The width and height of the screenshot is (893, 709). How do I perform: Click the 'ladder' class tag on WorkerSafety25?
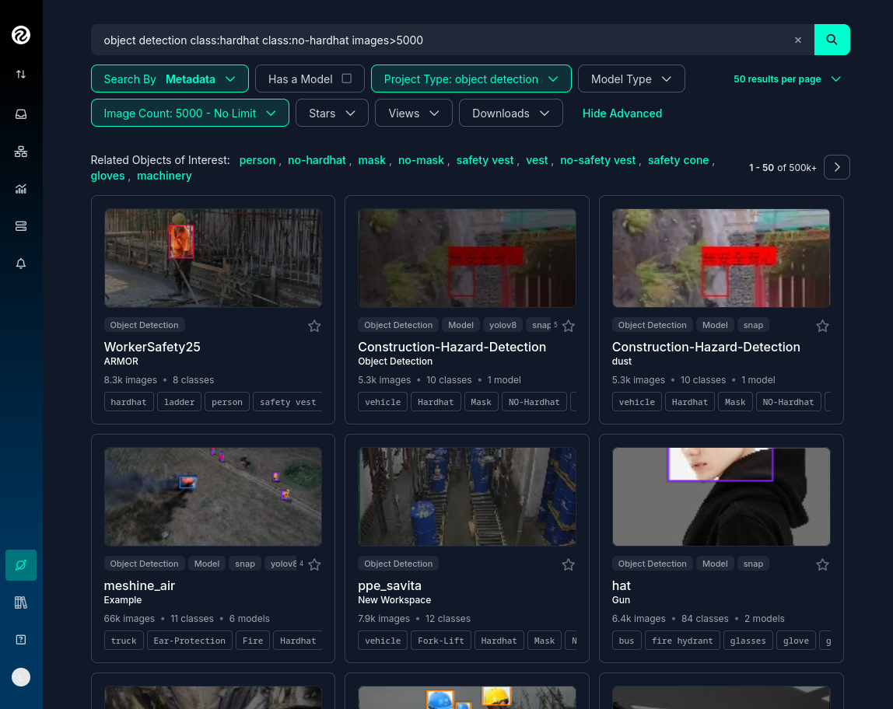coord(180,402)
